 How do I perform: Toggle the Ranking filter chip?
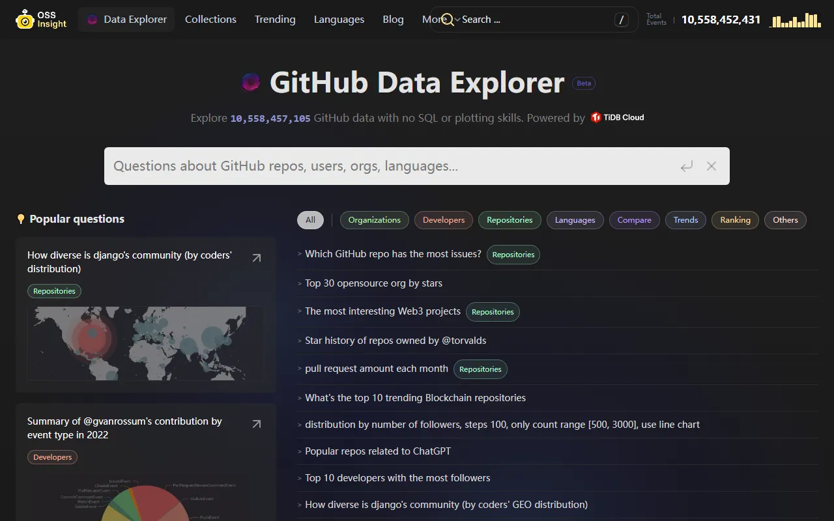pyautogui.click(x=735, y=220)
